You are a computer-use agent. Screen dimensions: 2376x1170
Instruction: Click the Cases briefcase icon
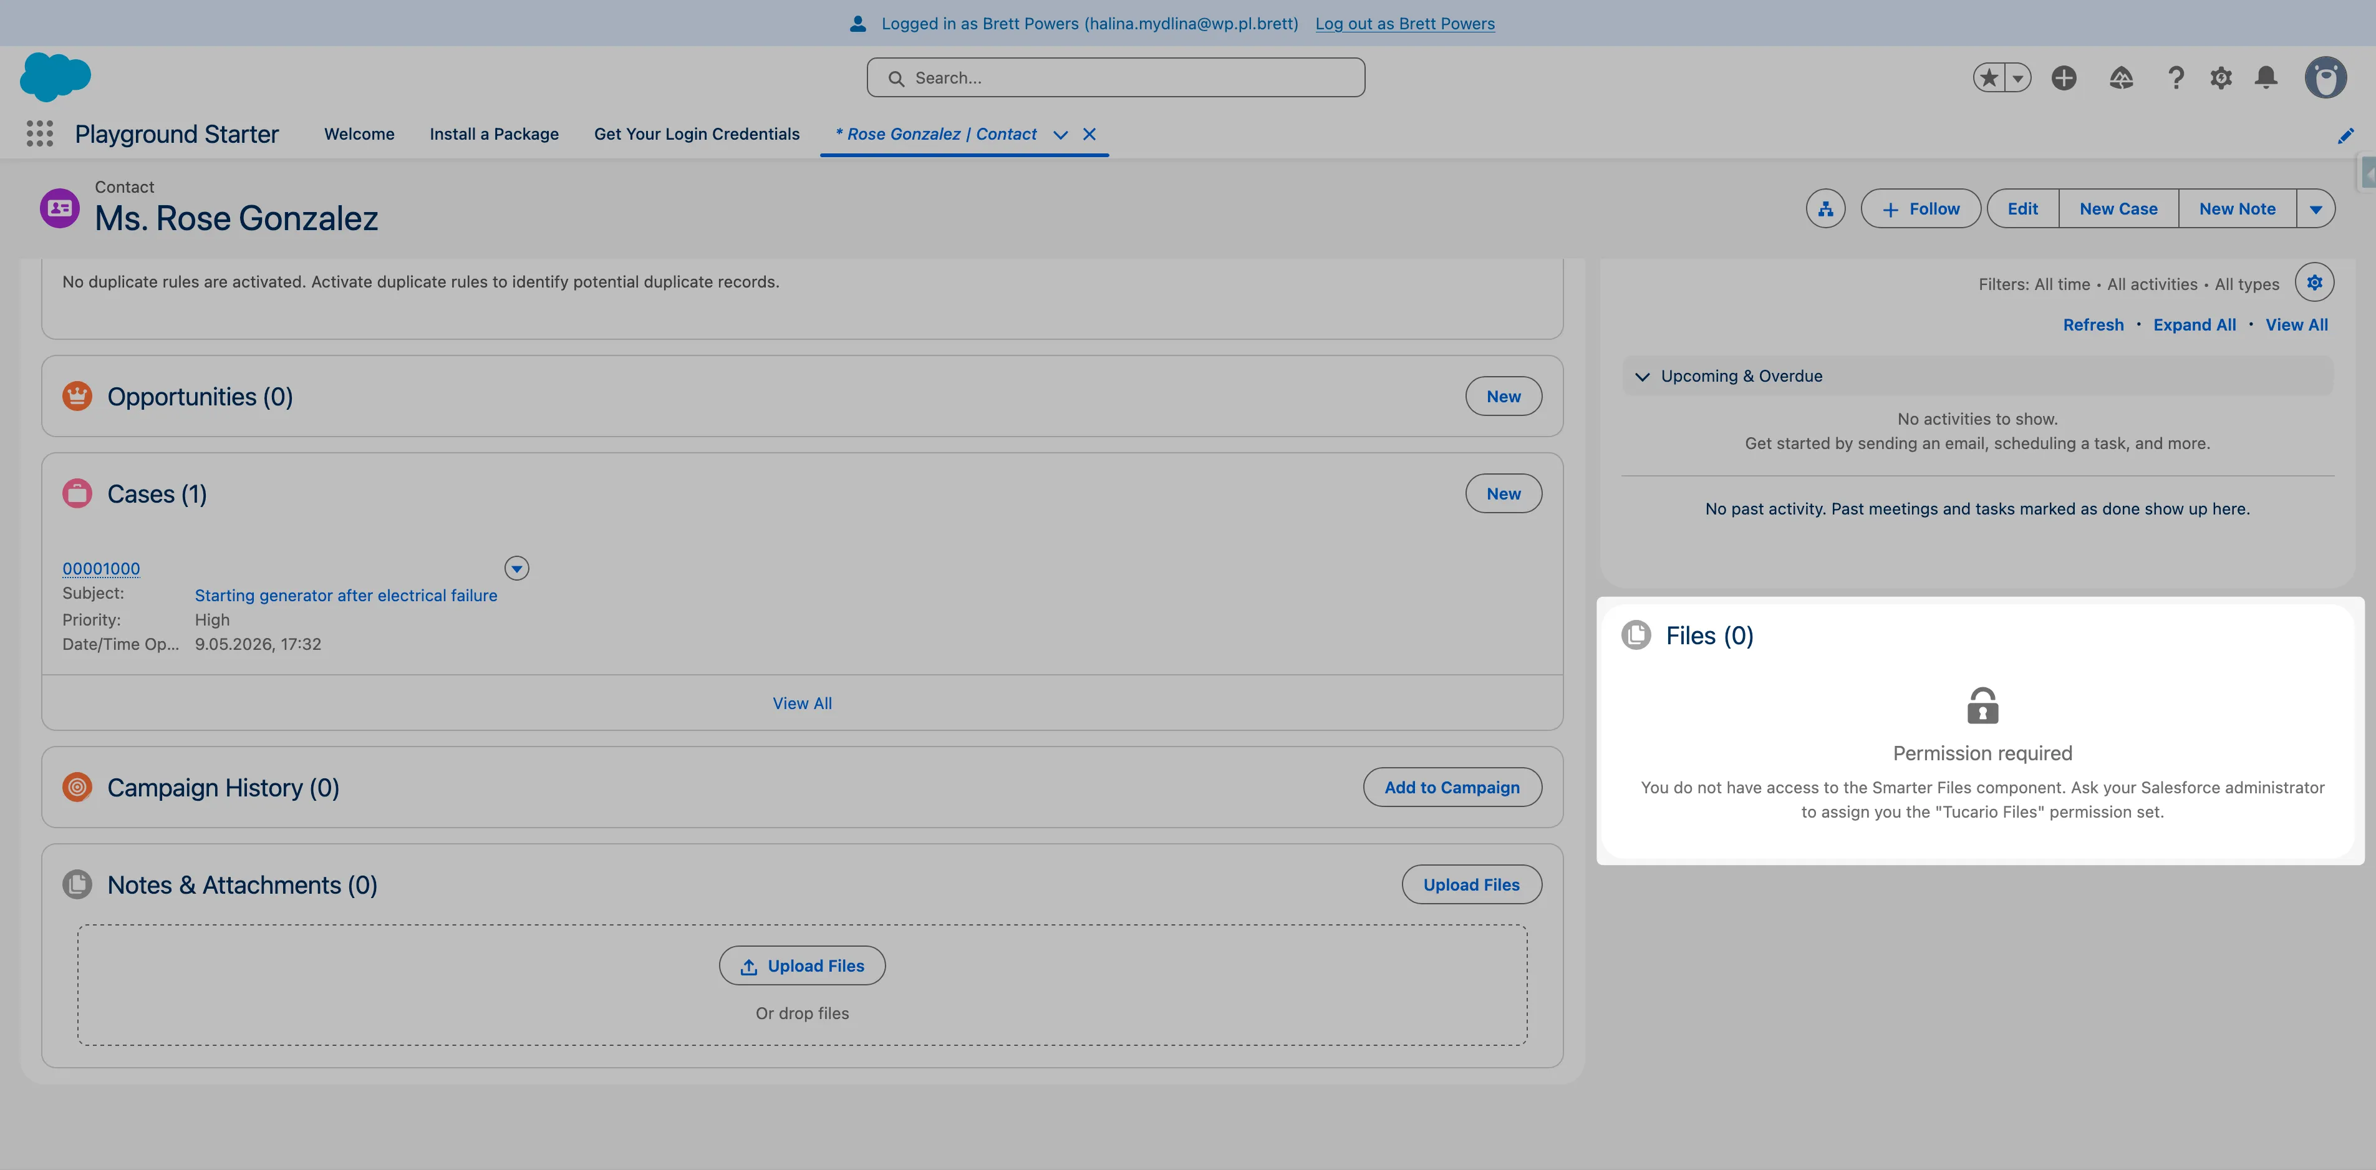[x=77, y=494]
